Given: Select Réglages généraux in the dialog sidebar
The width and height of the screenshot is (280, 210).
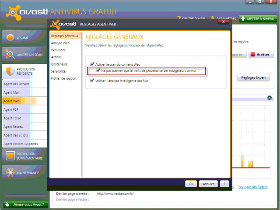Looking at the screenshot, I should click(x=65, y=36).
